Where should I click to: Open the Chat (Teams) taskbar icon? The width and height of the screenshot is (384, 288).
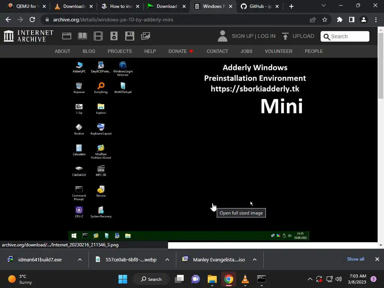click(x=196, y=279)
